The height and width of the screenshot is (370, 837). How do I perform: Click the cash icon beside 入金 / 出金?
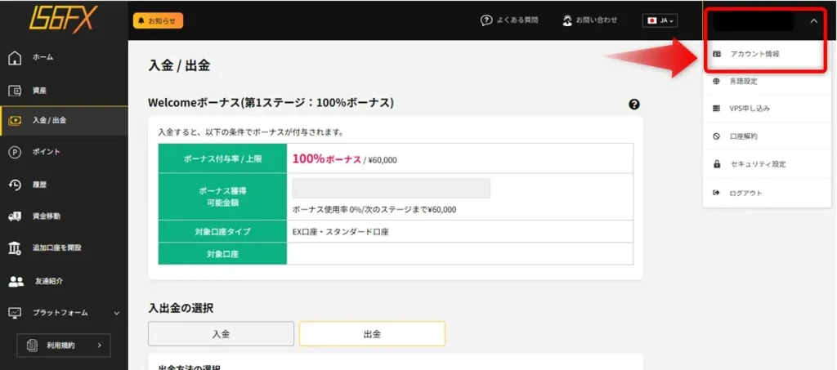15,121
